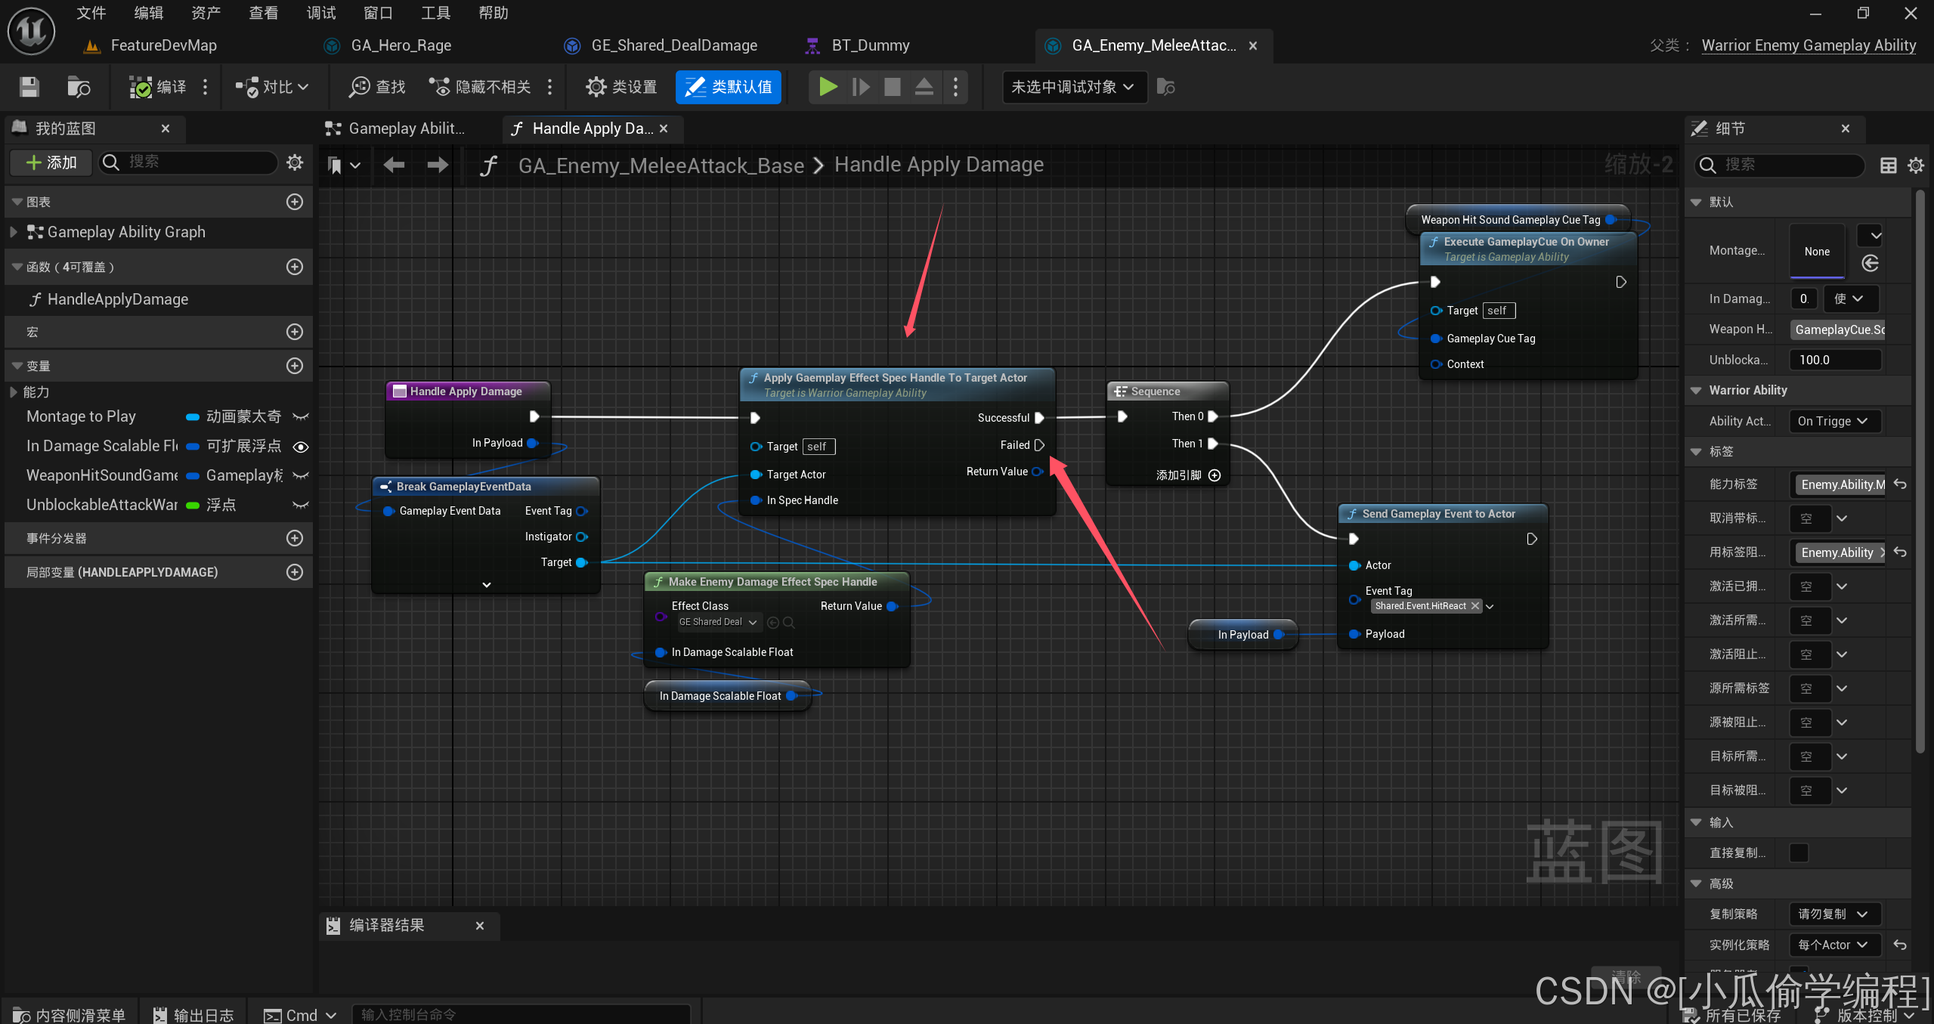Image resolution: width=1934 pixels, height=1024 pixels.
Task: Switch to BT_Dummy tab
Action: (870, 45)
